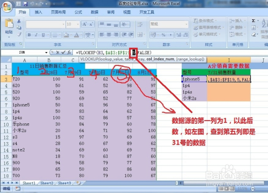Click the Cut scissors icon
268x193 pixels.
pos(19,21)
